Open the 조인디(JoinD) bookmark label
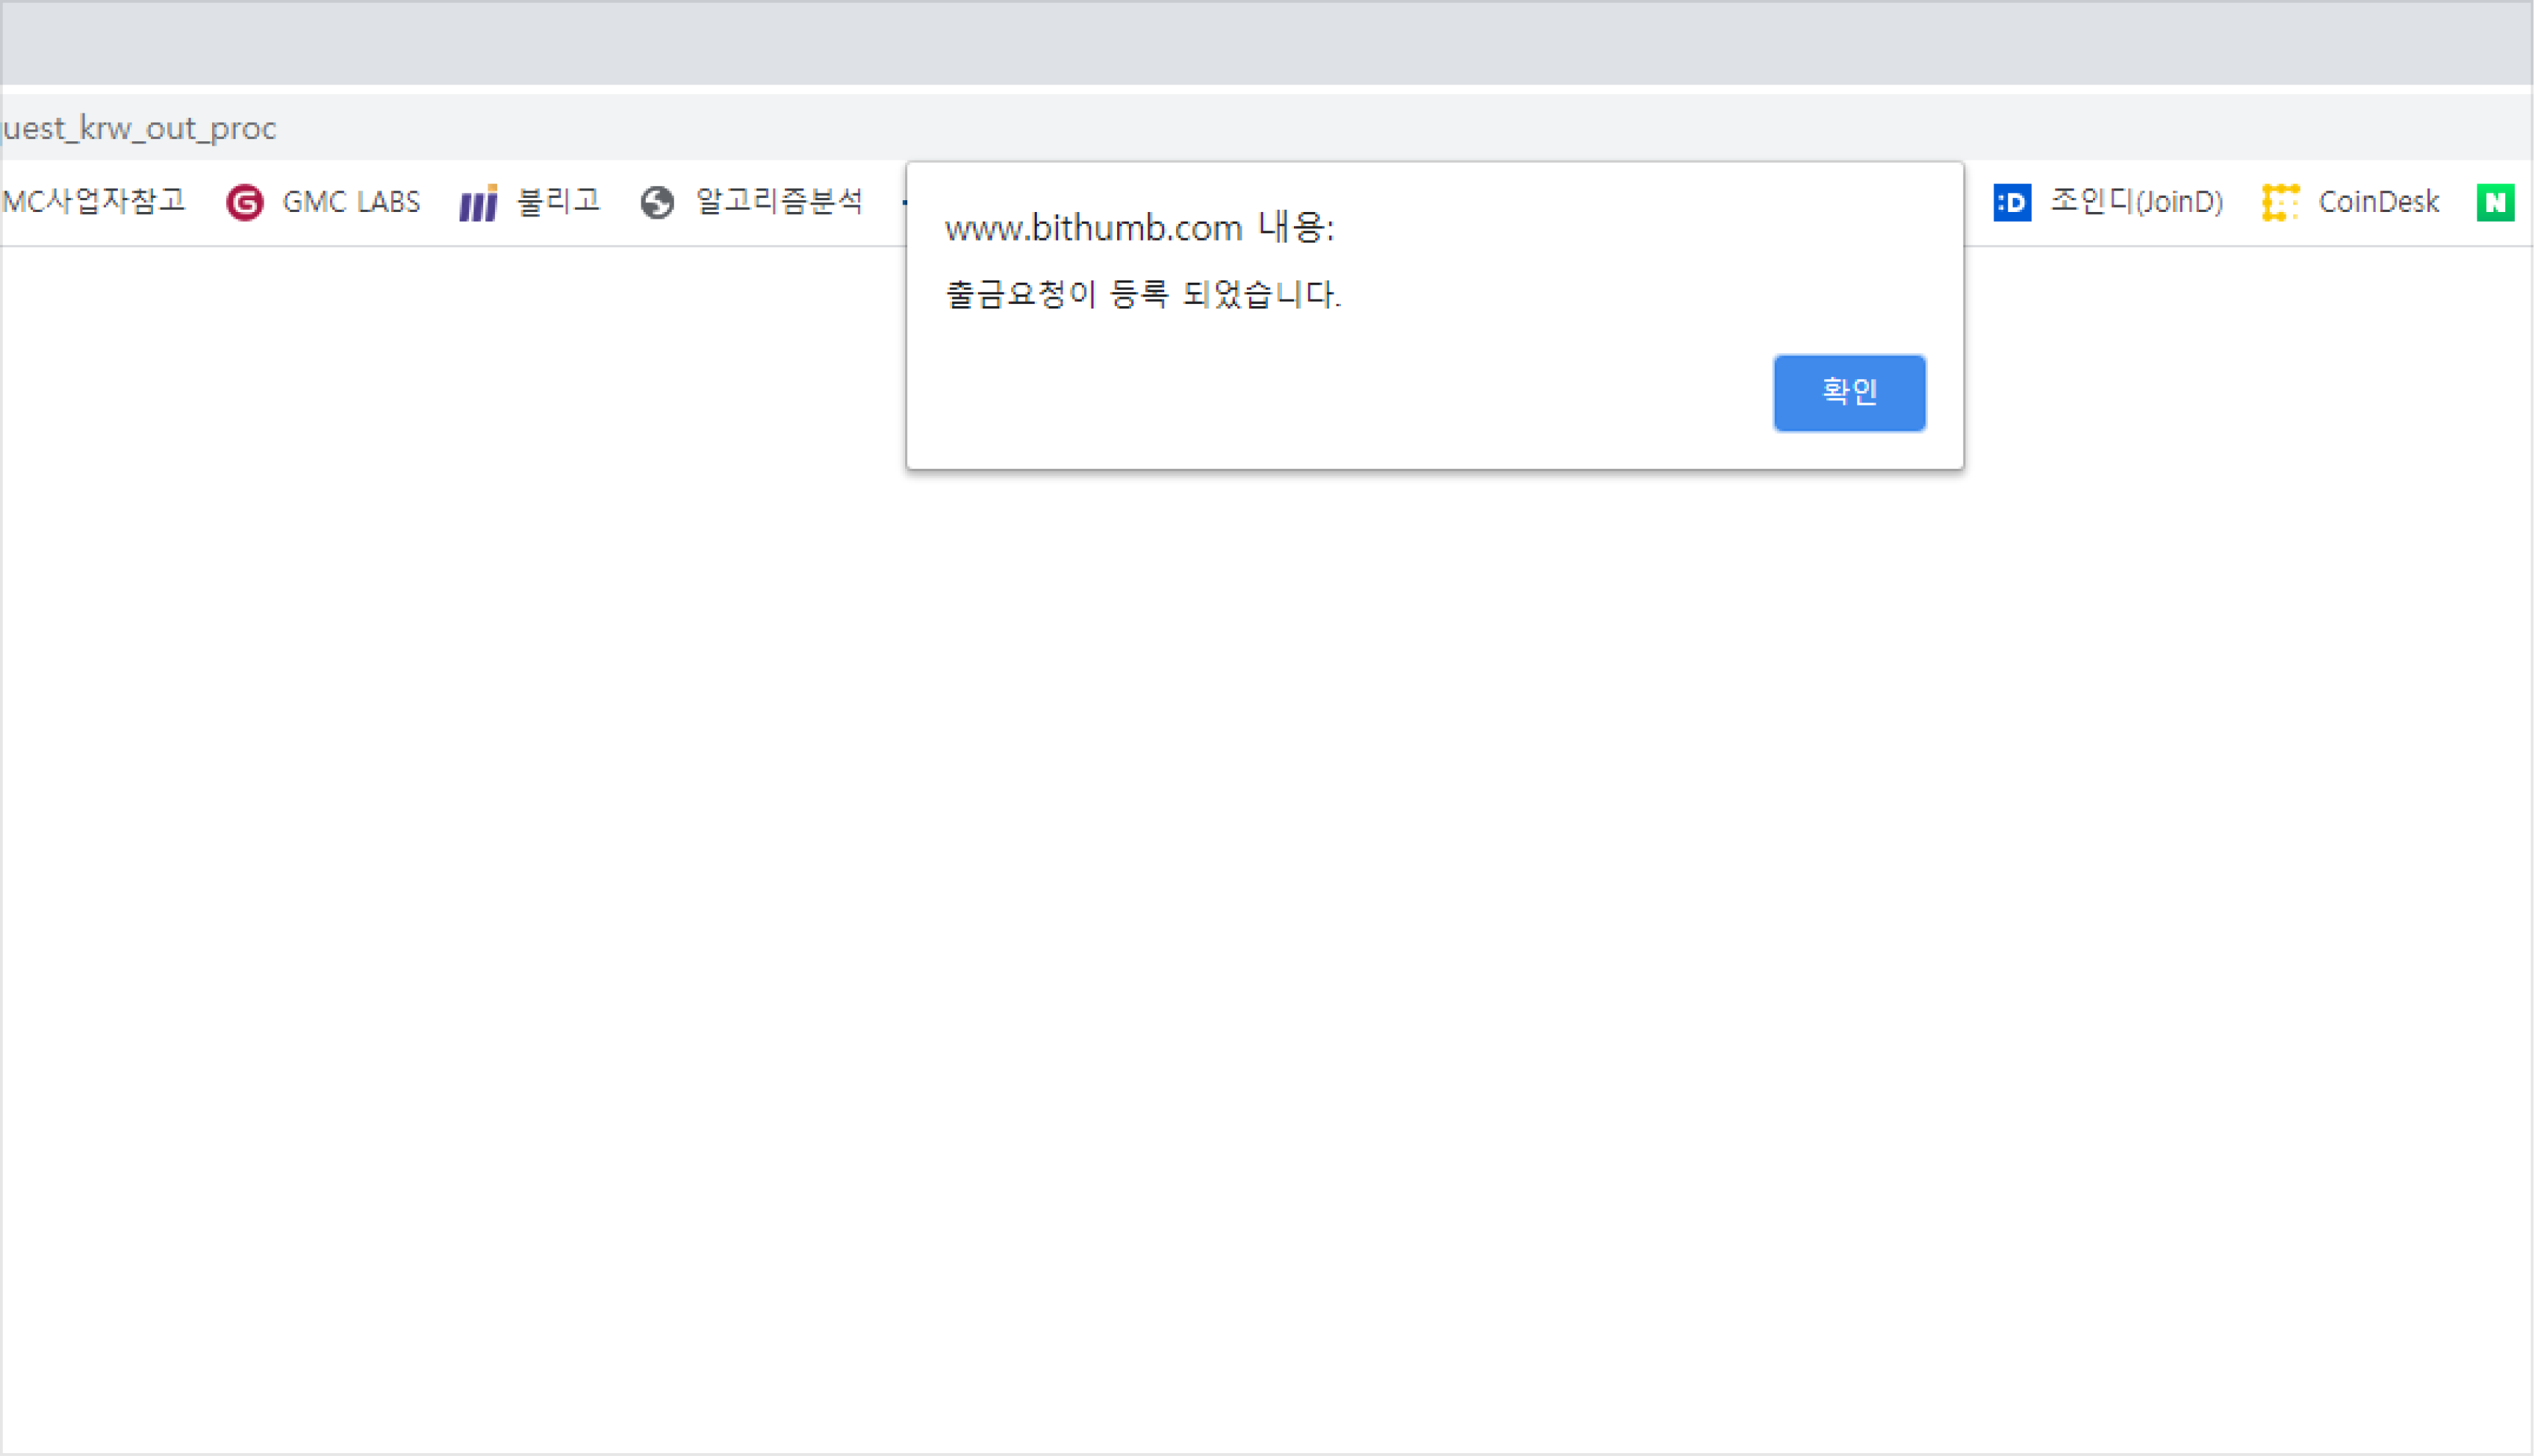This screenshot has width=2534, height=1456. [2137, 203]
